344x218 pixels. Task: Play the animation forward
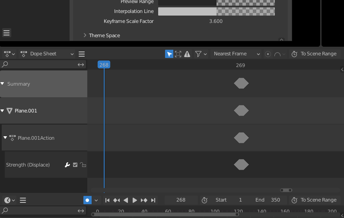point(135,200)
